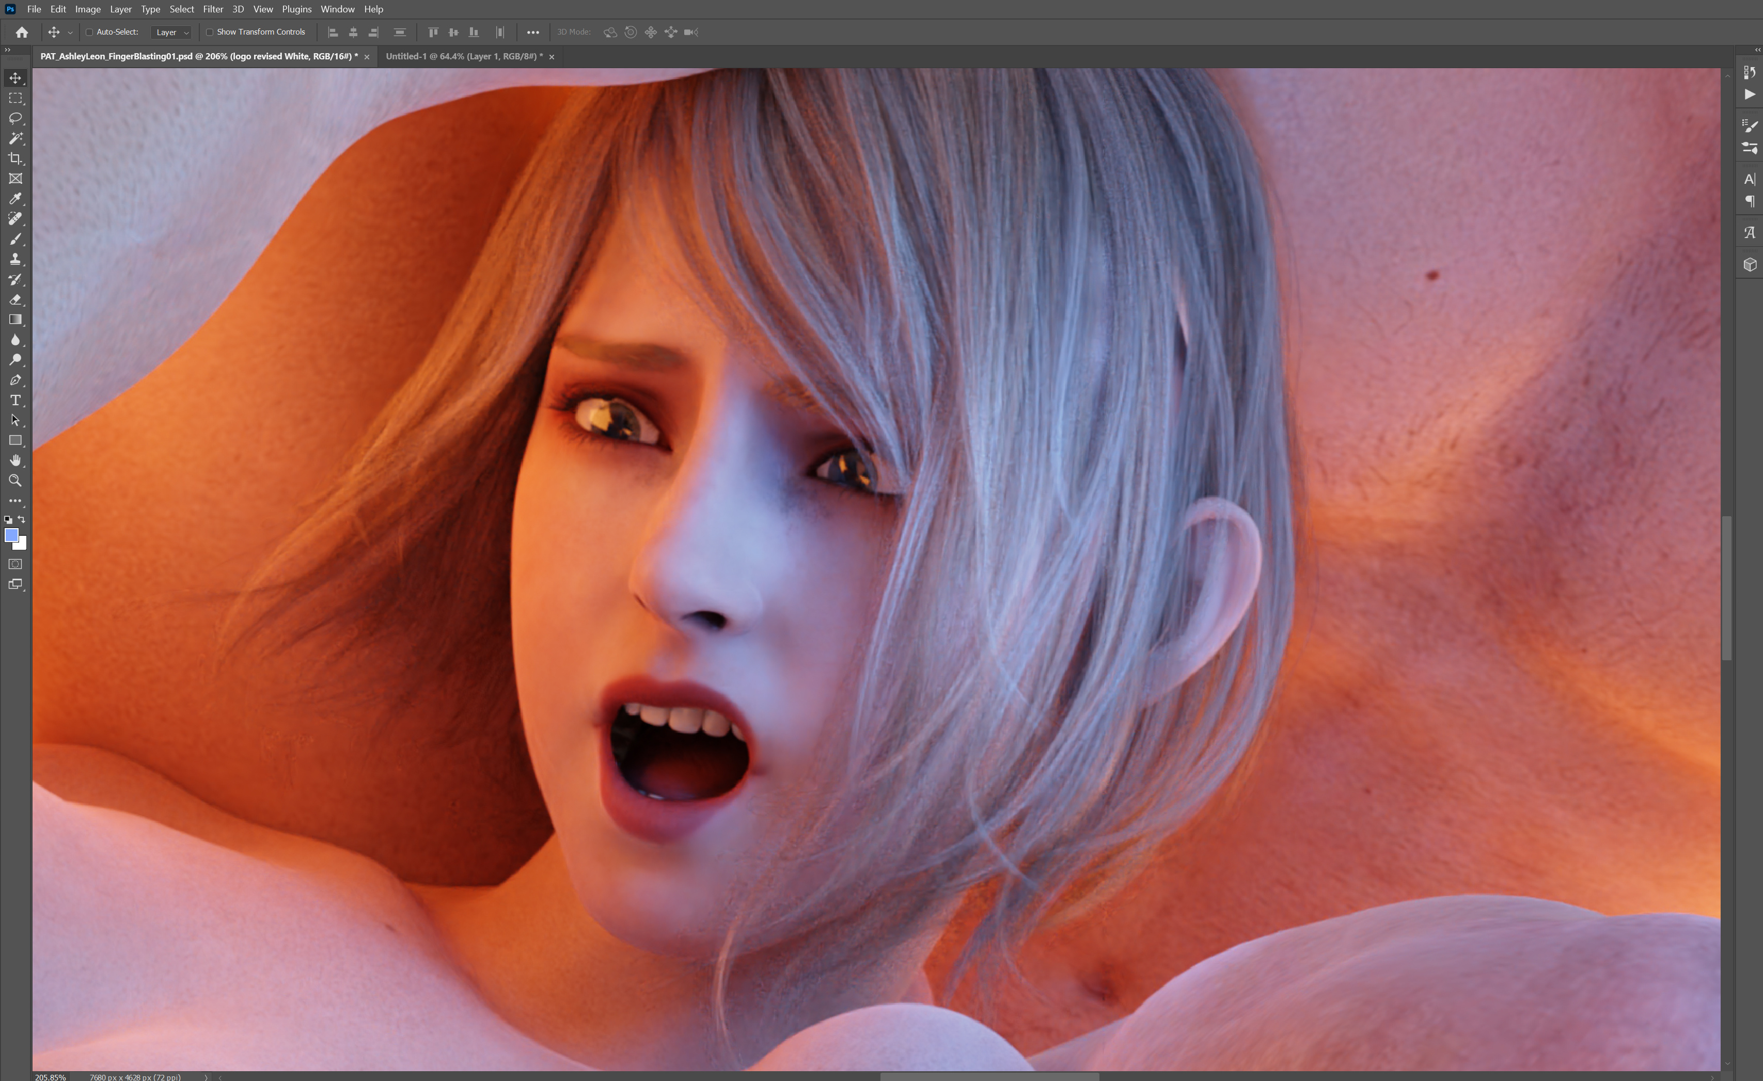Select the Path Selection tool
Screen dimensions: 1763x1081
click(x=15, y=420)
